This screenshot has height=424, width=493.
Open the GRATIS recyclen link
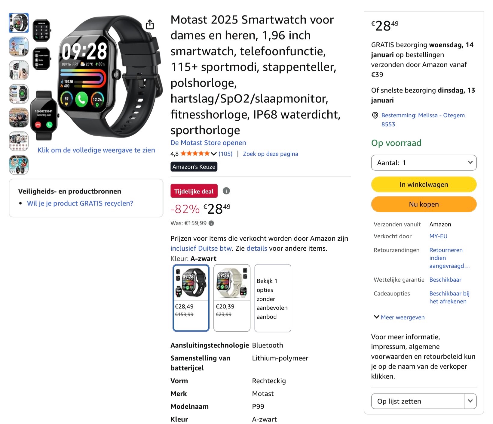(x=80, y=203)
